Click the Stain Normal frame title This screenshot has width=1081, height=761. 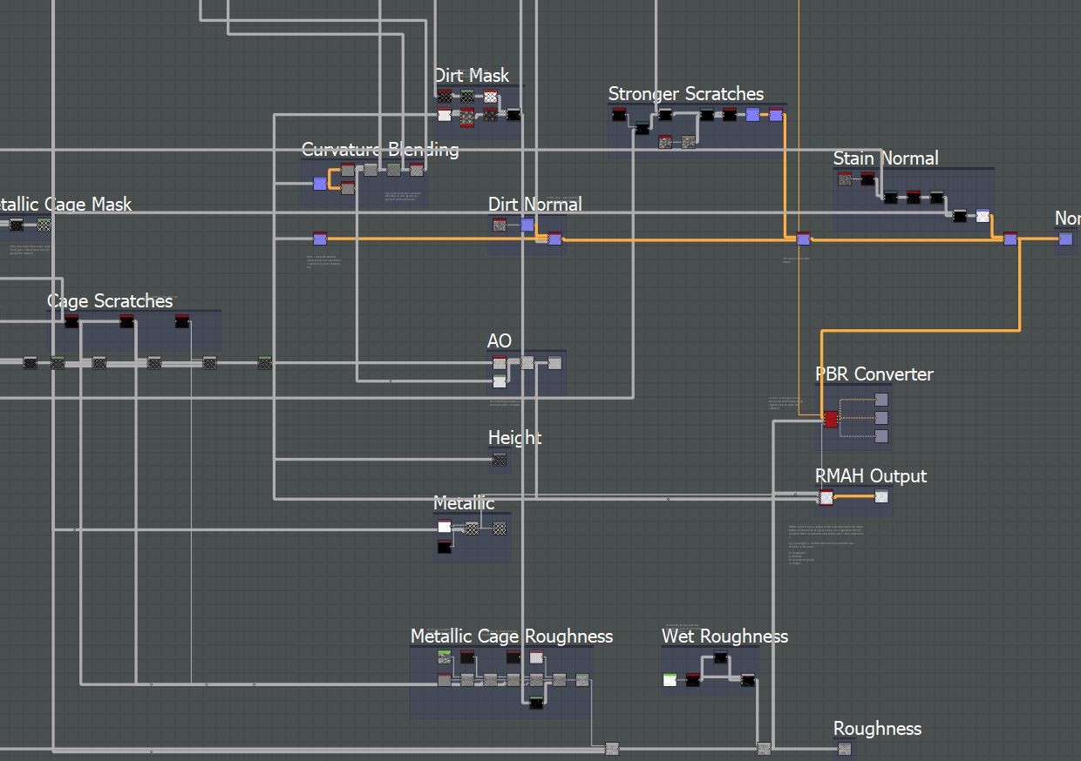coord(886,158)
